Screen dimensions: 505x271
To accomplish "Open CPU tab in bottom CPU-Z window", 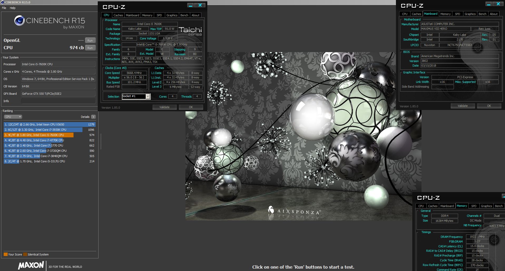I will pos(421,206).
